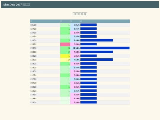160x120 pixels.
Task: Click the Alan Date 2017 header title
Action: click(x=17, y=4)
